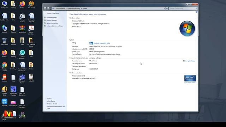Open Device Manager from the left pane
The height and width of the screenshot is (127, 226).
pos(52,17)
